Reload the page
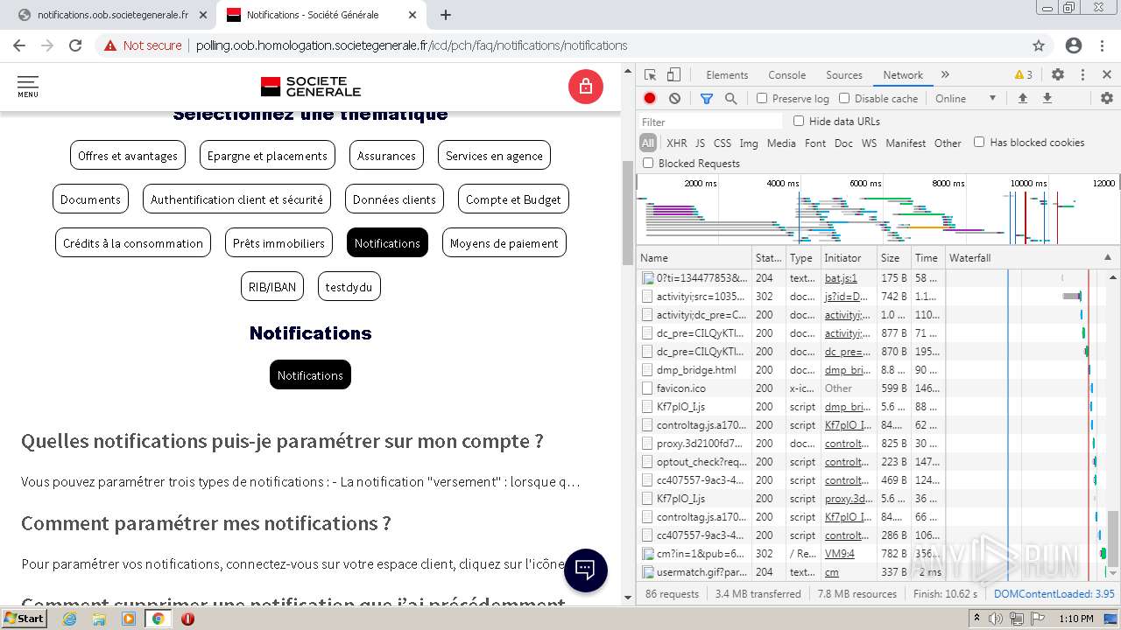The image size is (1121, 630). tap(75, 45)
